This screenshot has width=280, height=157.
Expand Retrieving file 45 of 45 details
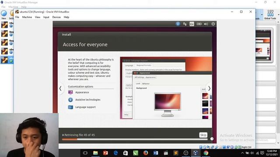(63, 135)
